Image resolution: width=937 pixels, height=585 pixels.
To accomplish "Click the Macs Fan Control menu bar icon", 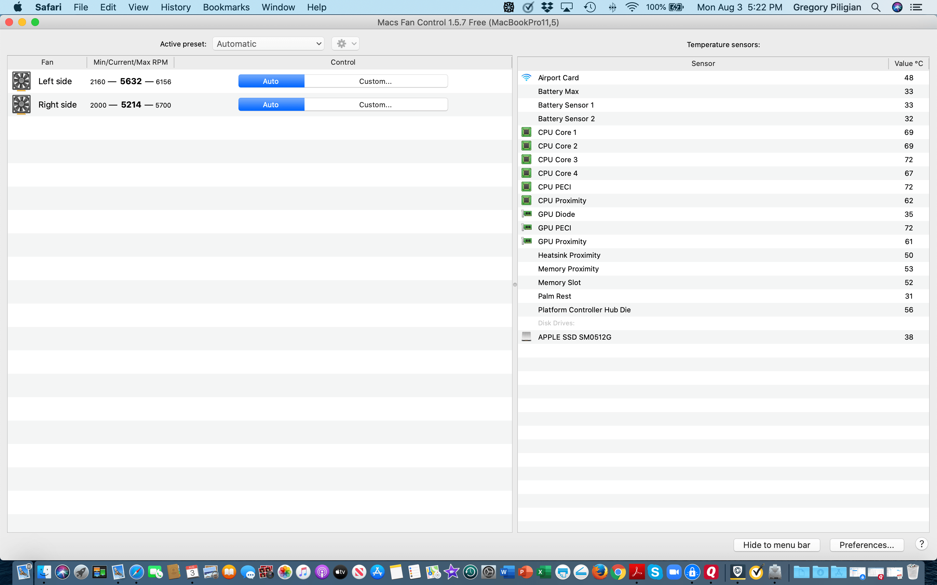I will (x=509, y=7).
